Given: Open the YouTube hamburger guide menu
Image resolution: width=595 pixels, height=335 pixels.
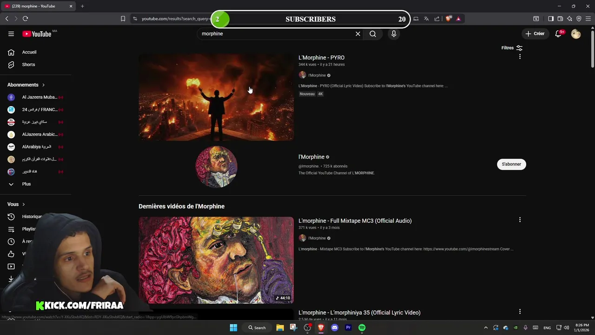Looking at the screenshot, I should click(11, 33).
